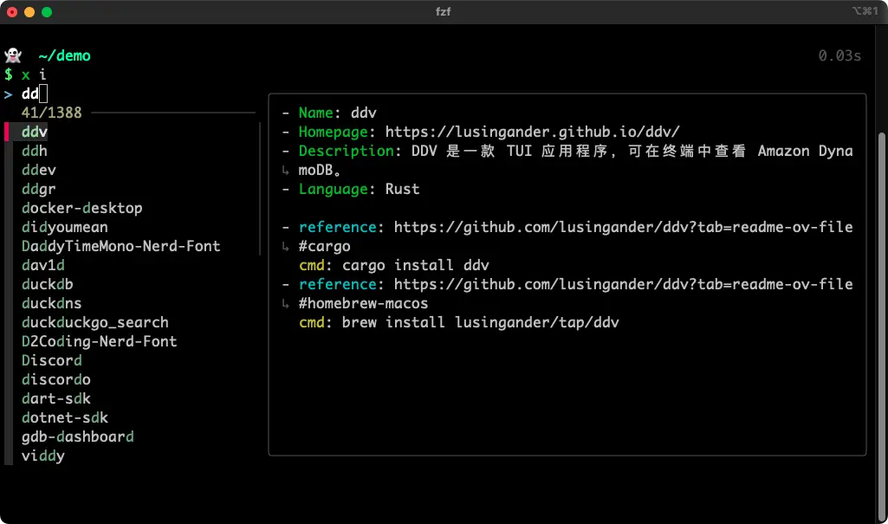Select dotnet-sdk from results
Image resolution: width=888 pixels, height=524 pixels.
click(x=65, y=417)
